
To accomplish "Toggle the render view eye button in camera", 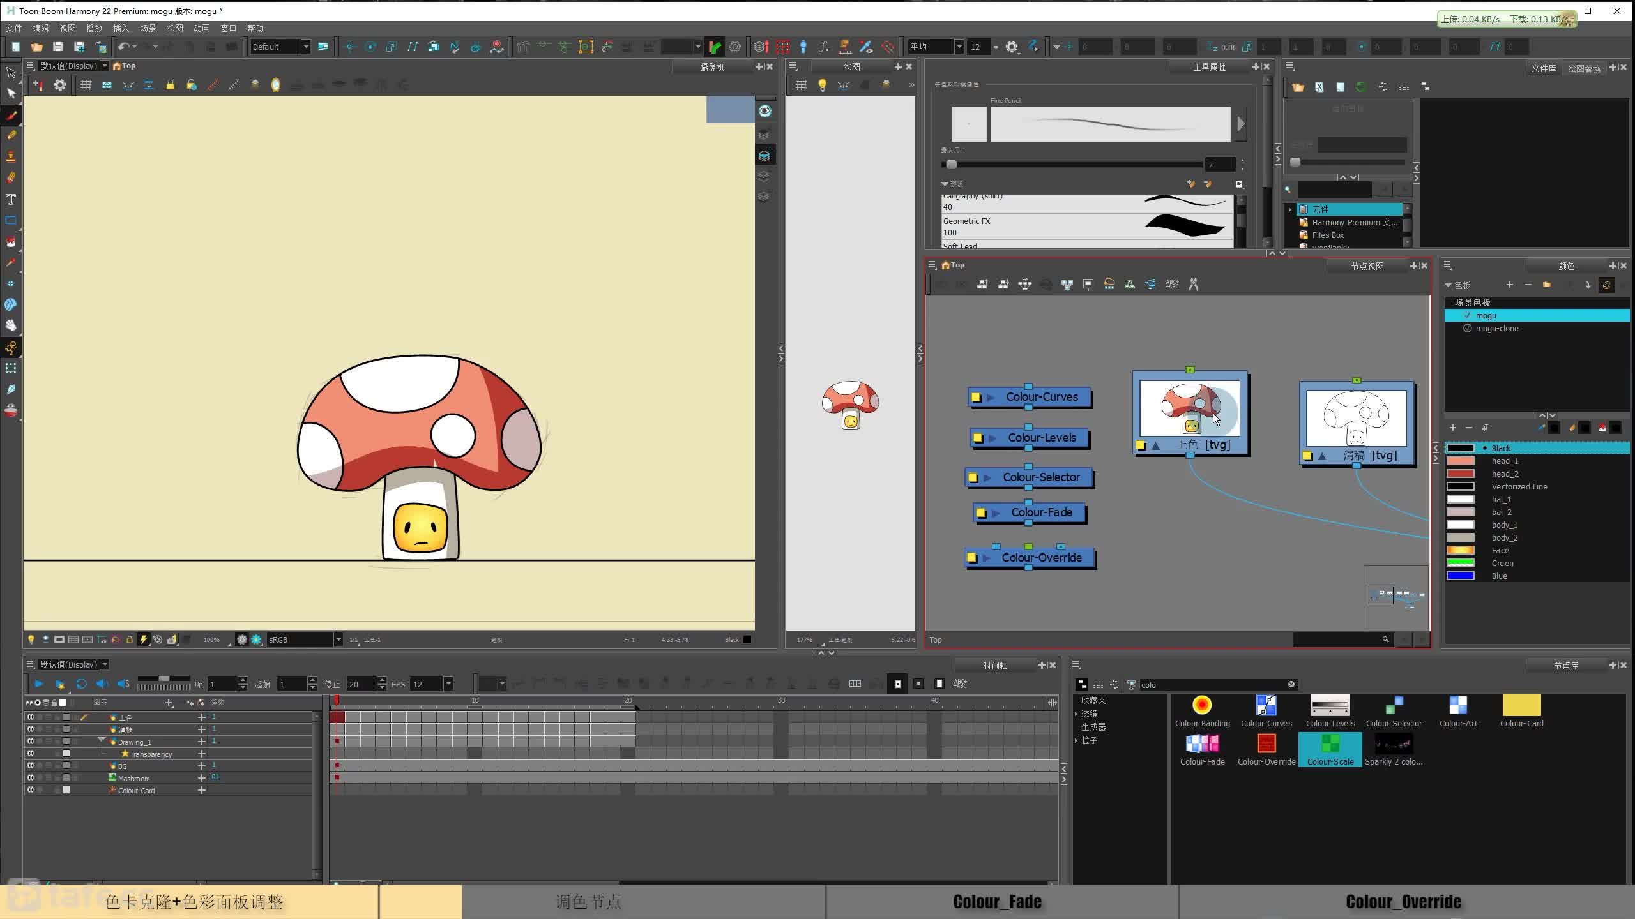I will (x=764, y=111).
